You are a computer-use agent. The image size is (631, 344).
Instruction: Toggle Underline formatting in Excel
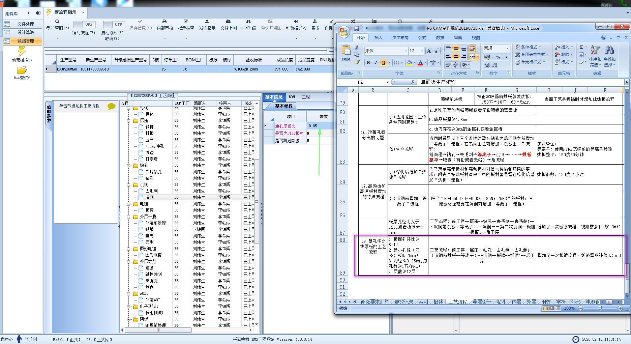click(x=383, y=63)
